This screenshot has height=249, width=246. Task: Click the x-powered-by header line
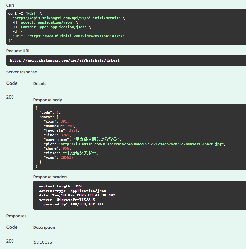[x=71, y=204]
